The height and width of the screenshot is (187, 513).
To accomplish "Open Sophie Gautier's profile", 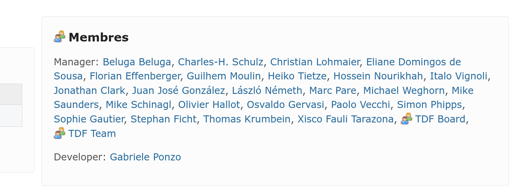I will click(x=89, y=119).
